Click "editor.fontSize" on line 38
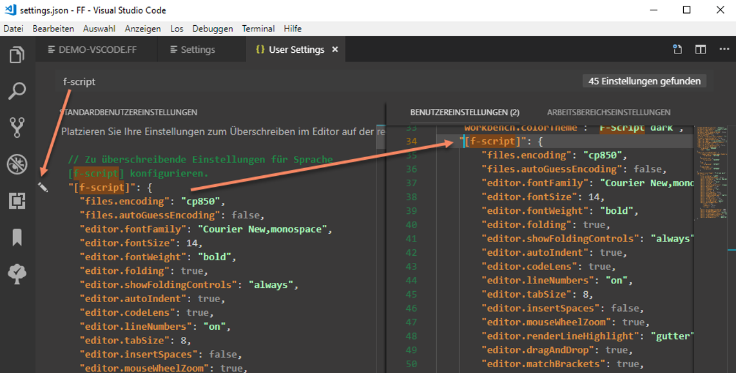736x373 pixels. click(x=530, y=197)
